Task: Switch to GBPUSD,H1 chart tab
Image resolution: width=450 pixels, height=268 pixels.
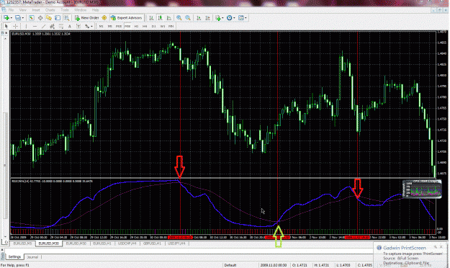Action: [152, 244]
